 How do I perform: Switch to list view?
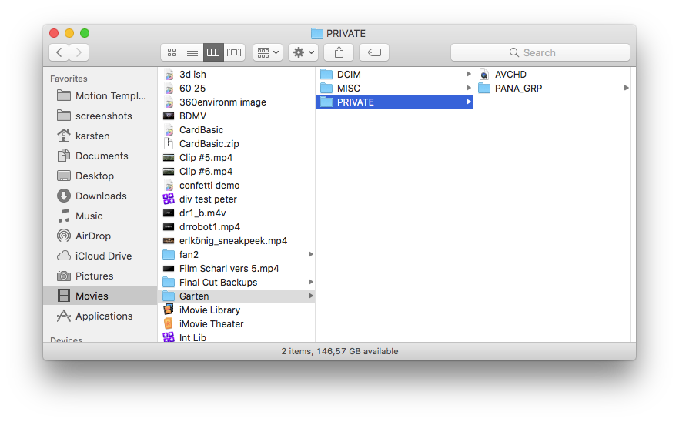click(192, 52)
